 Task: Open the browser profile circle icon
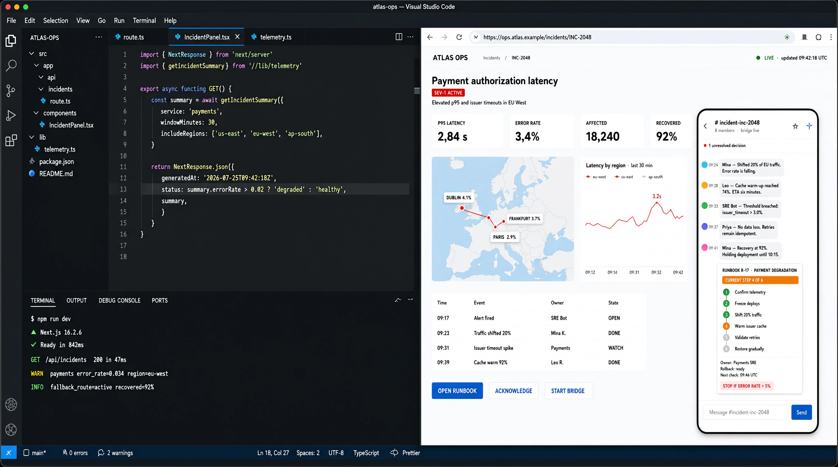[x=819, y=37]
